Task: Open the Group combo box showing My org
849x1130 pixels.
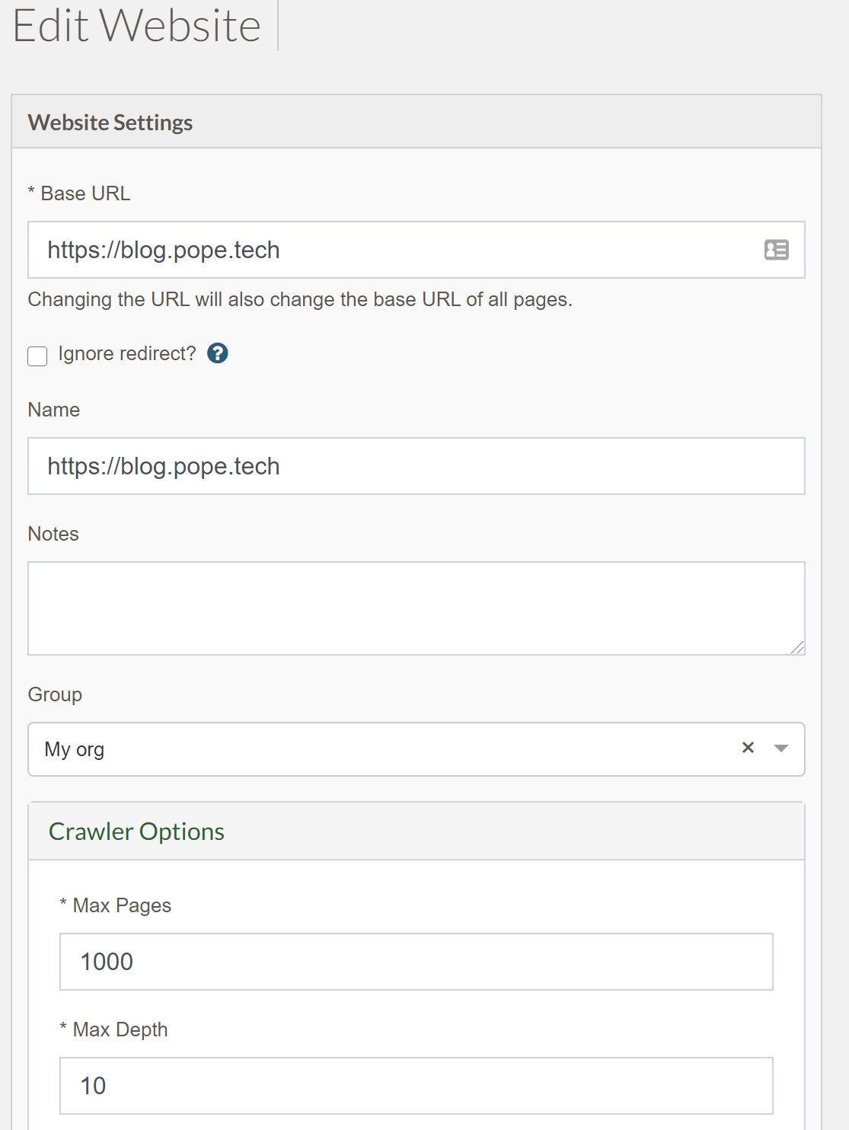Action: click(x=417, y=749)
